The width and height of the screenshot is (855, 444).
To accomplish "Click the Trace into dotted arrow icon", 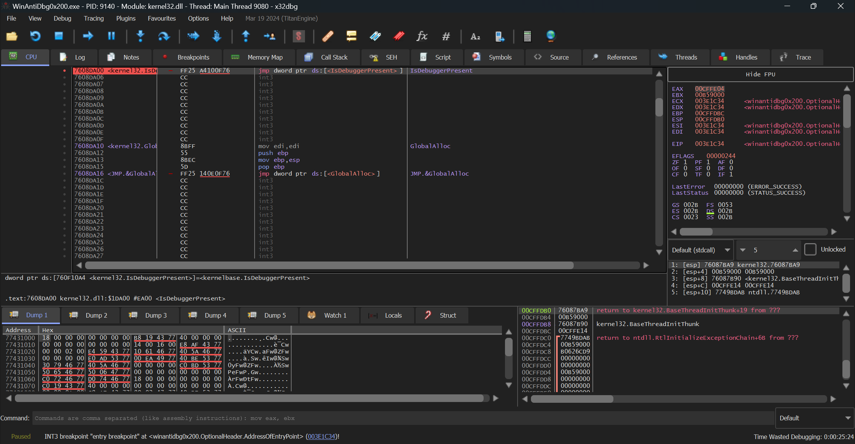I will coord(194,36).
